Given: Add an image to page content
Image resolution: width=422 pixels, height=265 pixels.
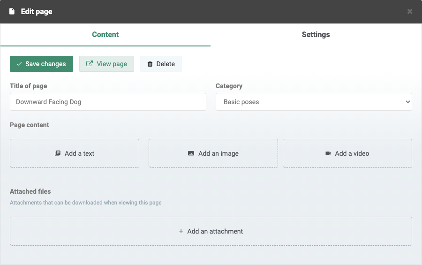Looking at the screenshot, I should [213, 153].
